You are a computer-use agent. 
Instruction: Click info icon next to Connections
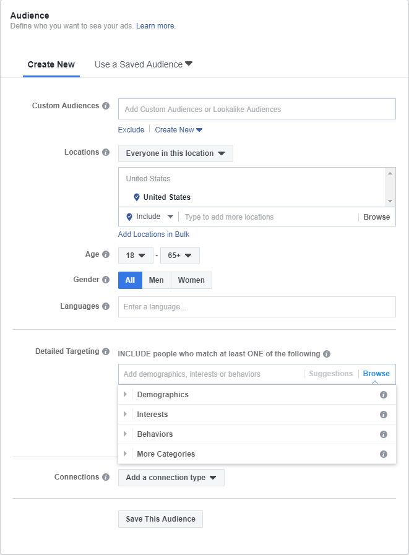pos(106,477)
